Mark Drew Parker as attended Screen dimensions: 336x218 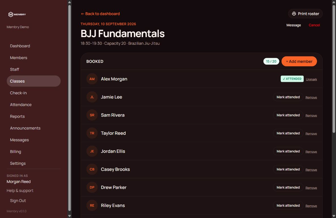(x=288, y=187)
